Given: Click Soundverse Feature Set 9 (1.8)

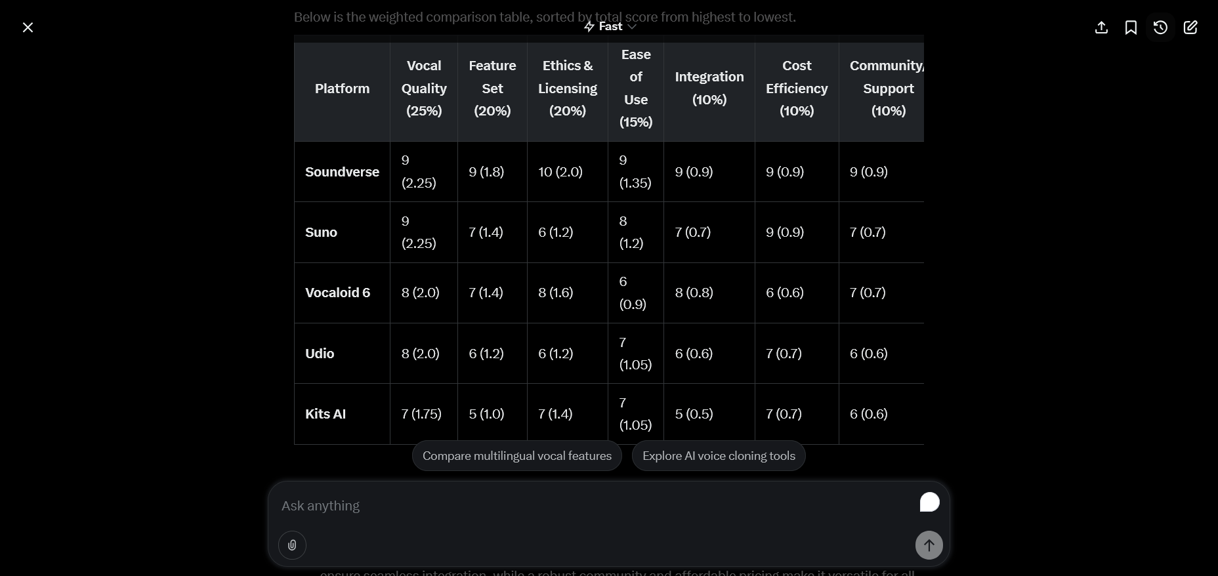Looking at the screenshot, I should (486, 172).
